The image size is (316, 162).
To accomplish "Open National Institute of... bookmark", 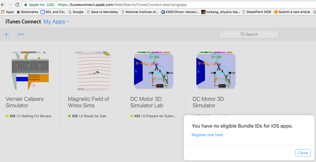I will pos(140,12).
